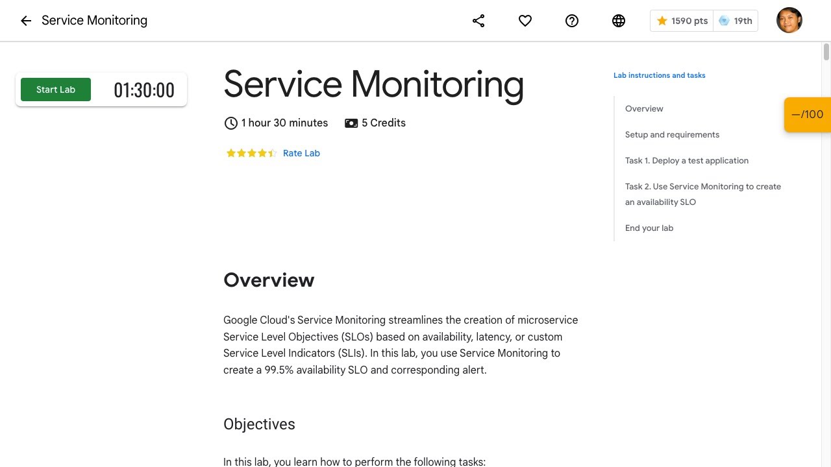The width and height of the screenshot is (831, 467).
Task: Click Service Monitoring header bar title
Action: [x=94, y=21]
